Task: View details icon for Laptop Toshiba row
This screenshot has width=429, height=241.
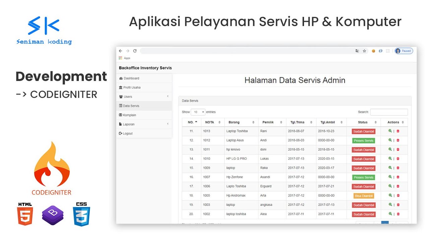Action: 390,131
